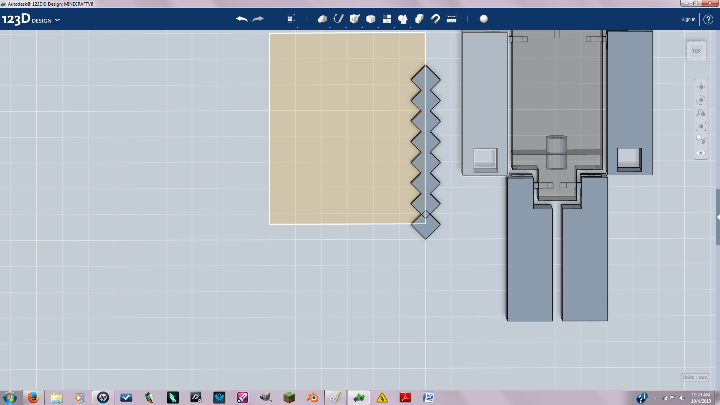Click the Undo arrow
This screenshot has height=405, width=720.
tap(242, 19)
